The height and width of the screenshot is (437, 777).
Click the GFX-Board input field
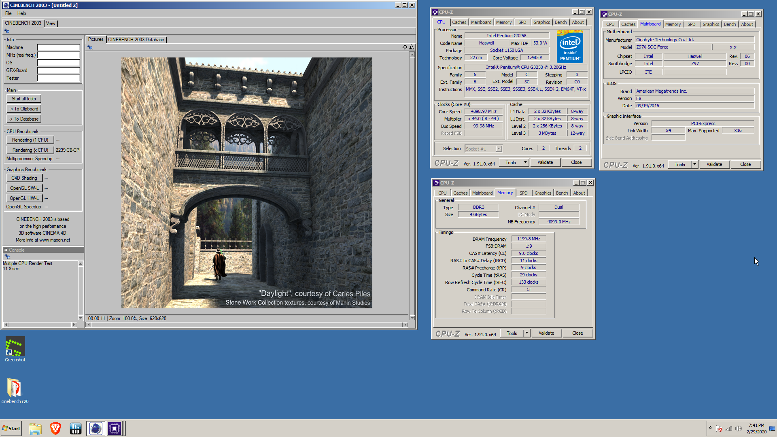point(59,70)
